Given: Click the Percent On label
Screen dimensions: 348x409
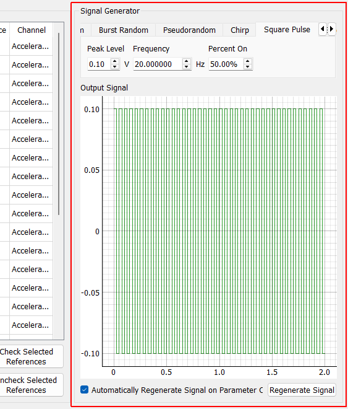Looking at the screenshot, I should 227,49.
